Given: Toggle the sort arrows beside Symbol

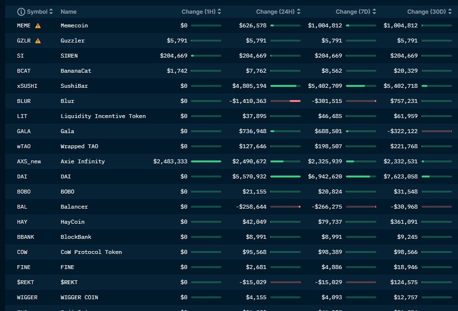Looking at the screenshot, I should [x=51, y=12].
